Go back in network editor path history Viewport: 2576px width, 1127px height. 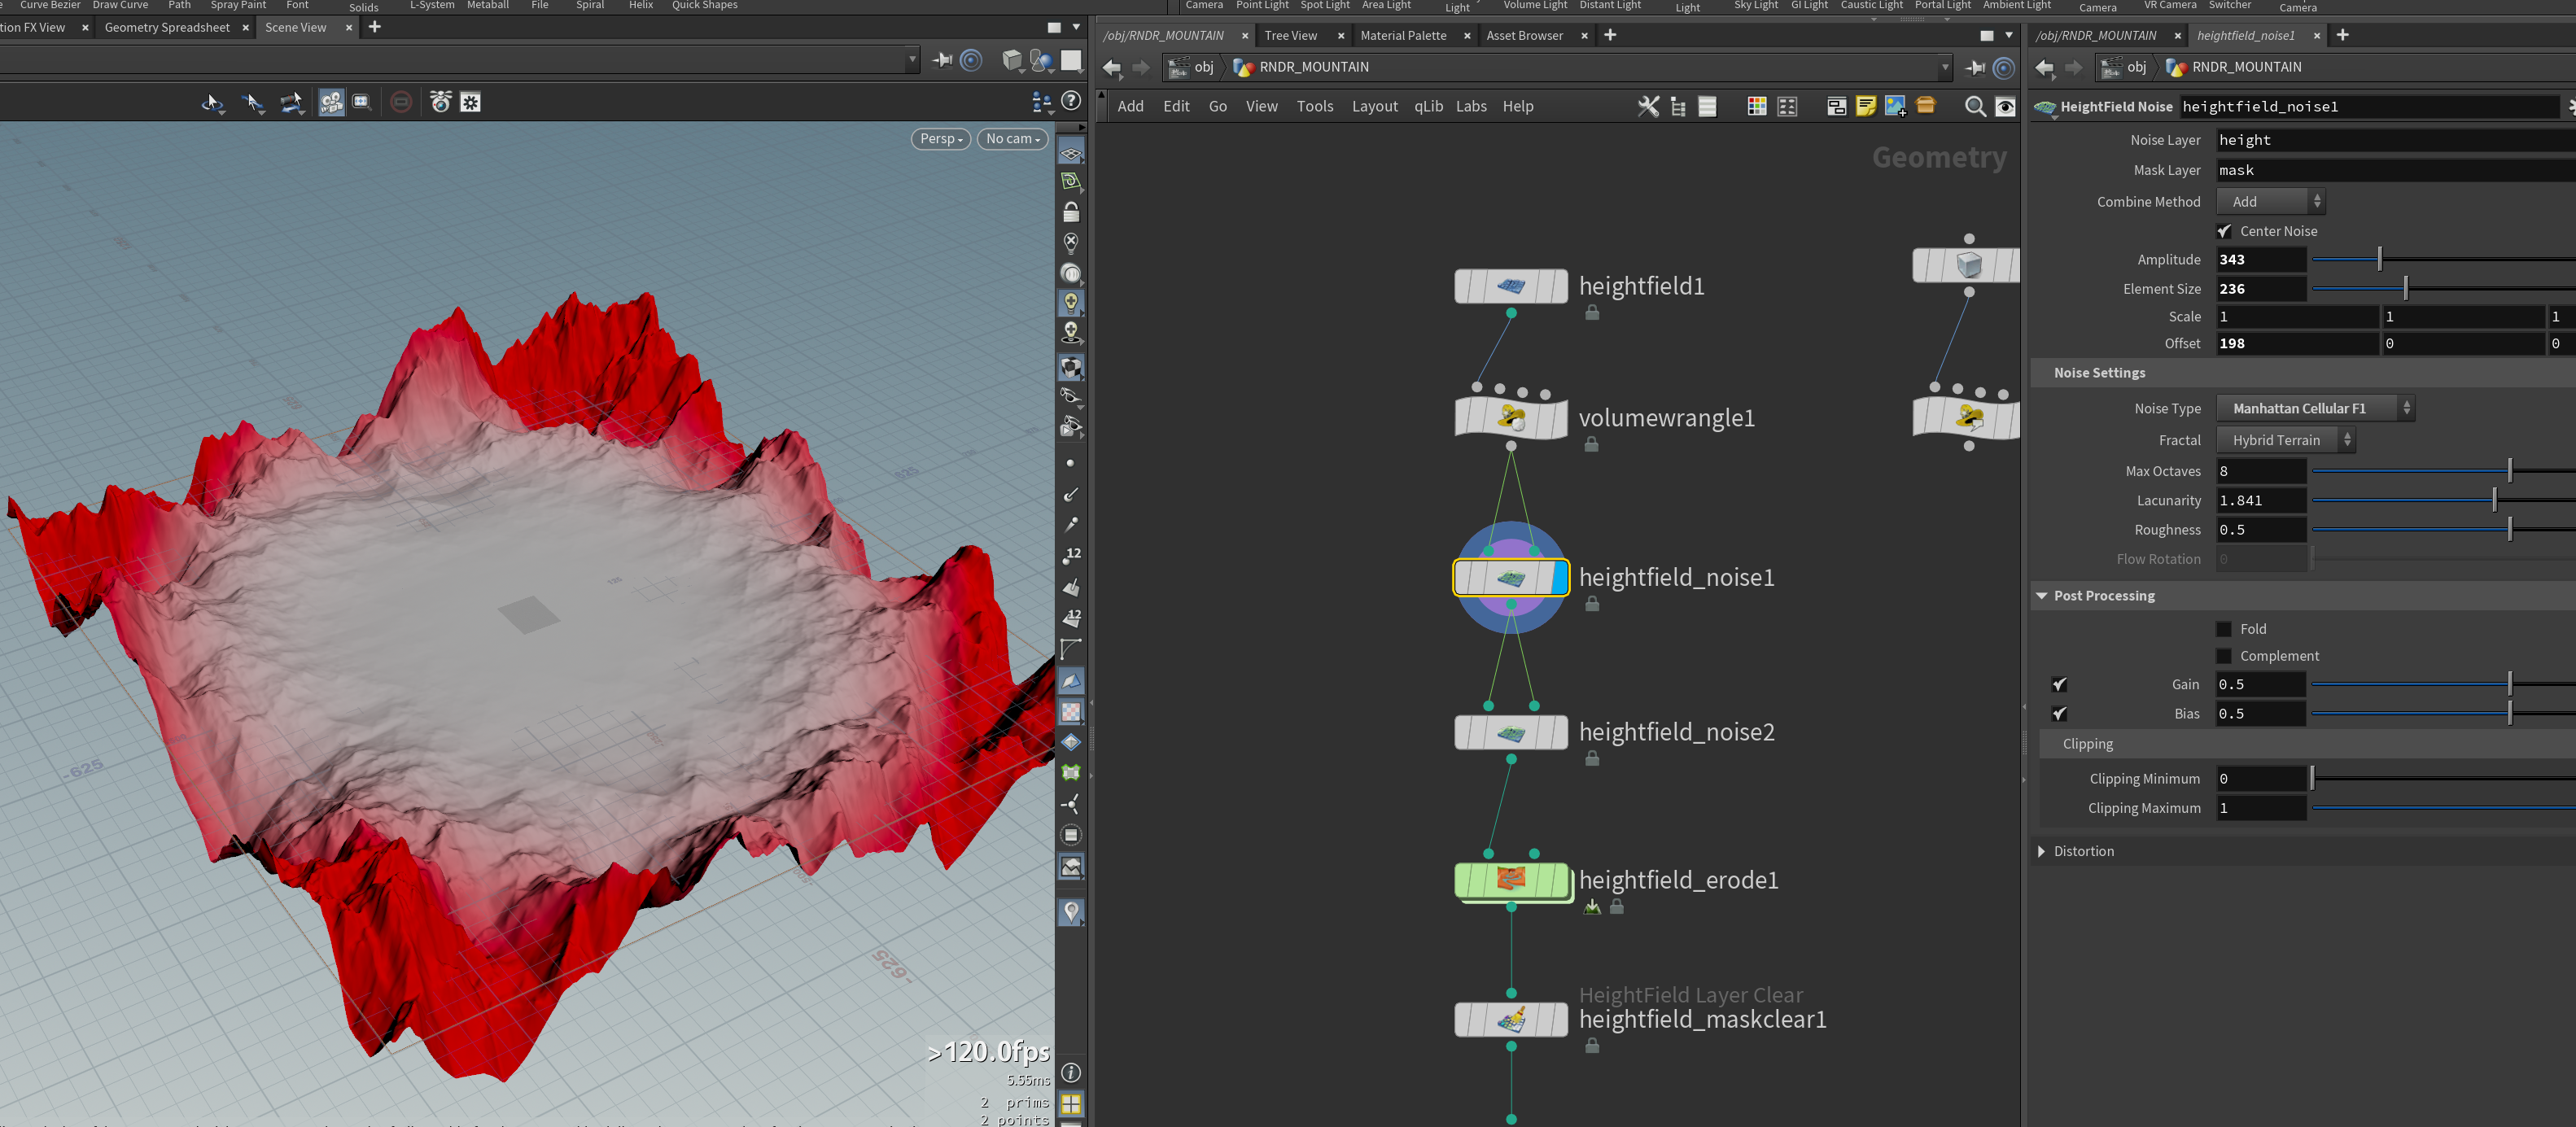point(1112,67)
